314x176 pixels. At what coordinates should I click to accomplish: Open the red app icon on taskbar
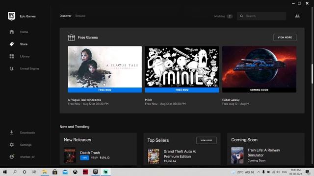click(x=85, y=172)
